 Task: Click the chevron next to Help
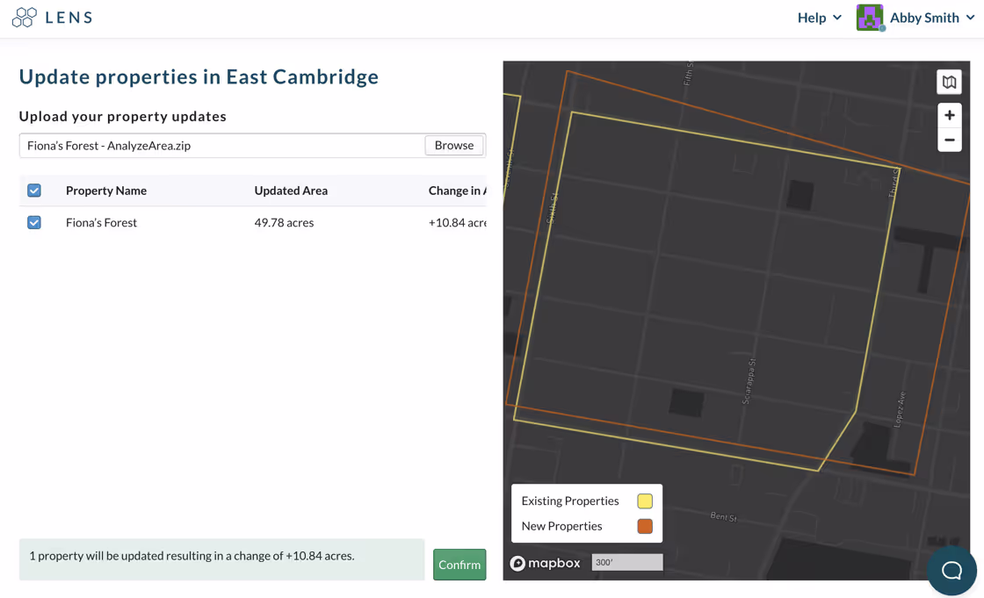[x=836, y=18]
